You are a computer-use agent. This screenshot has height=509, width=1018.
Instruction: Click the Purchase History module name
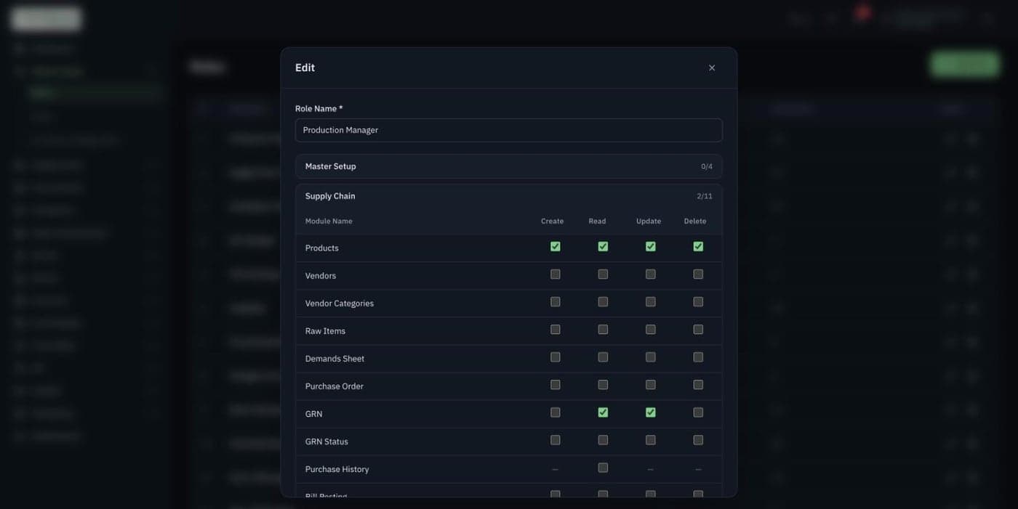[x=337, y=469]
